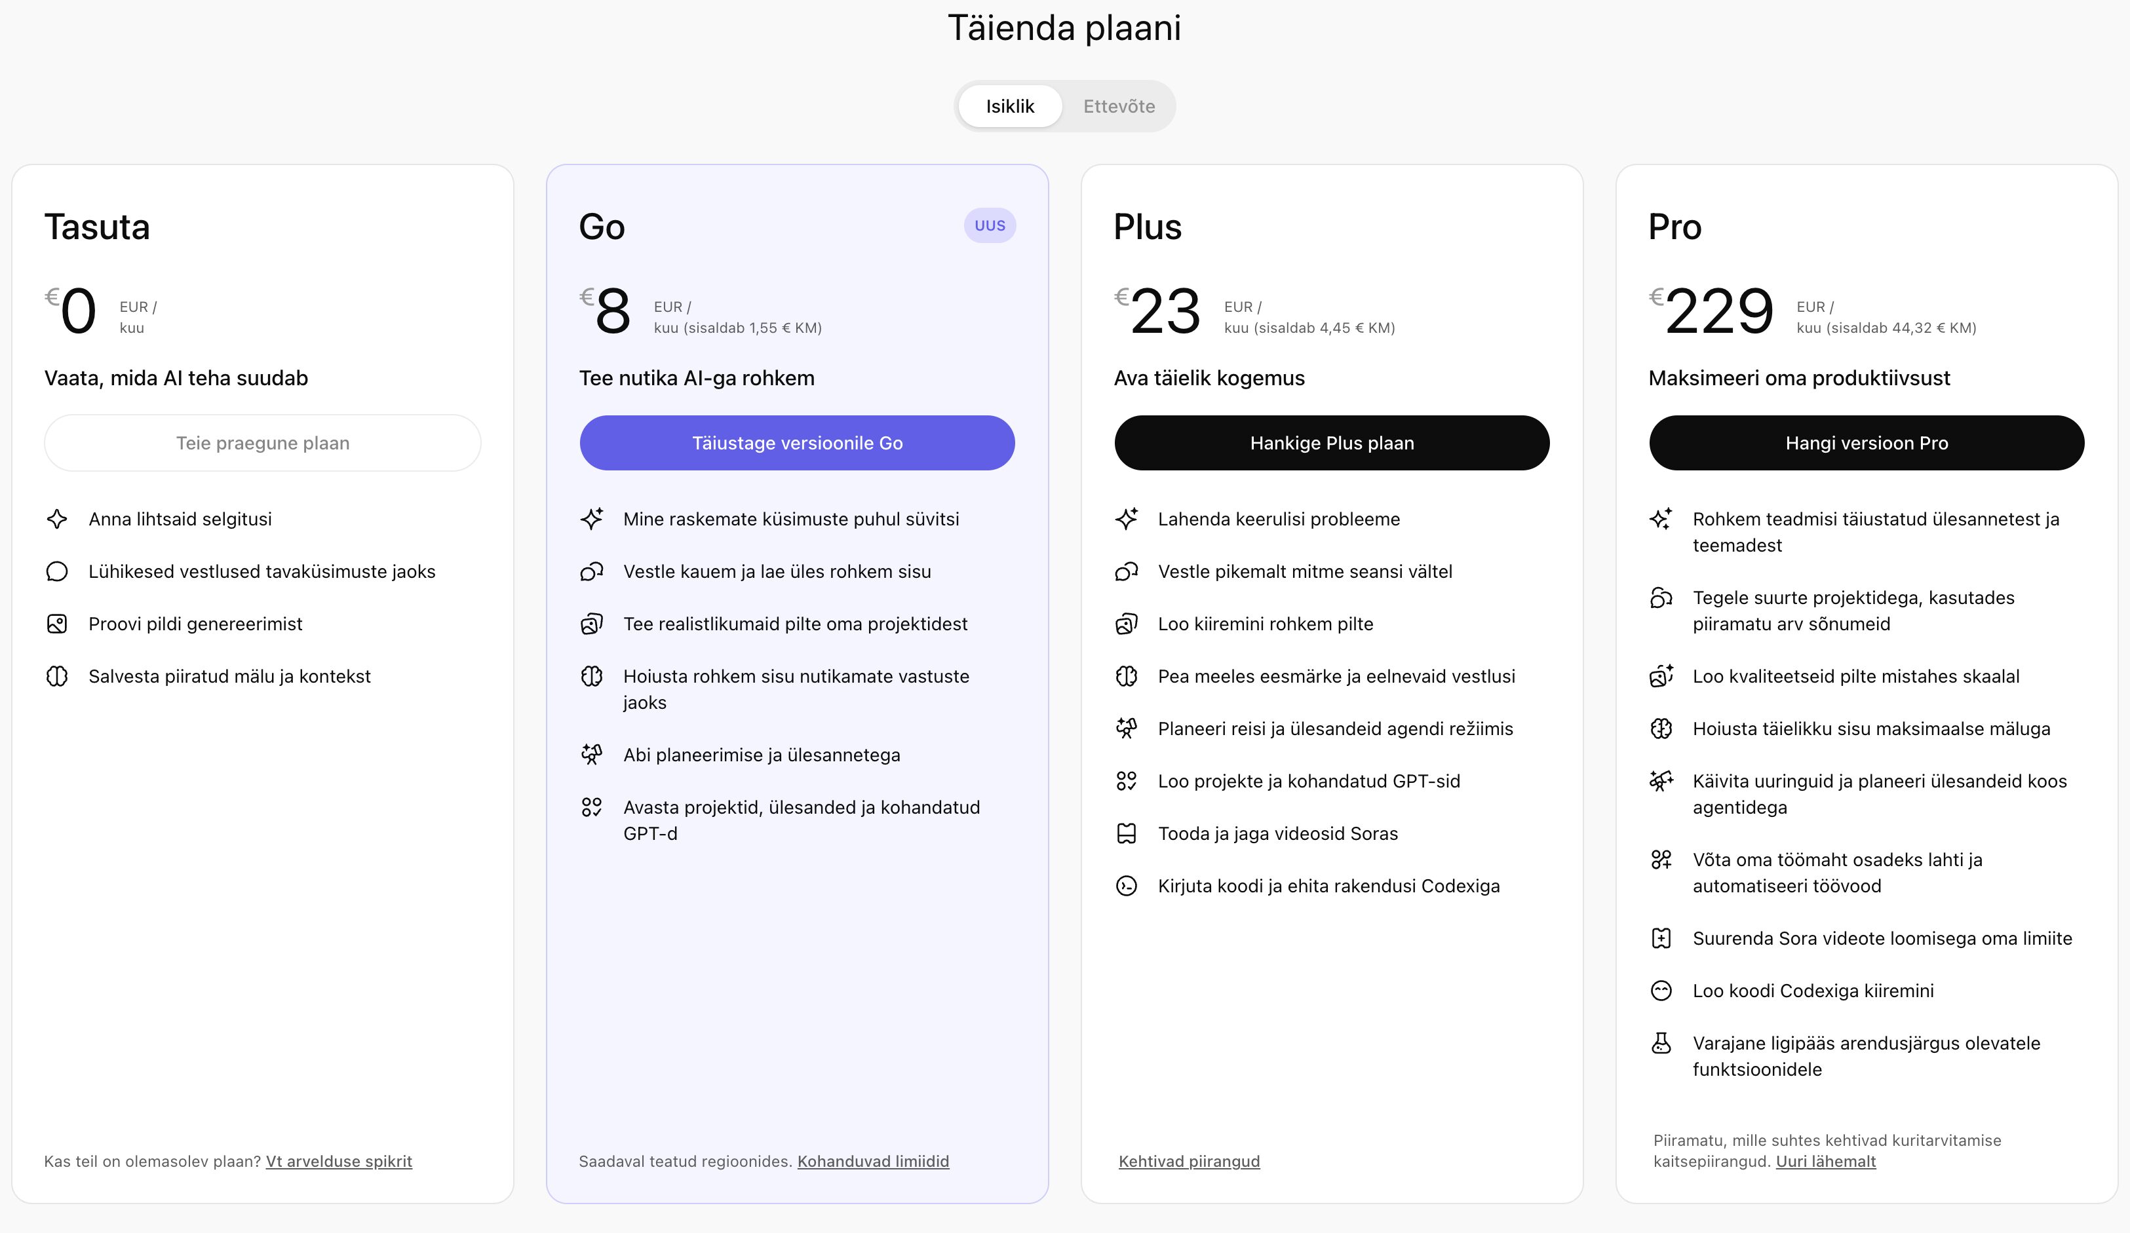The height and width of the screenshot is (1233, 2130).
Task: Click the Täiustage versioonile Go button
Action: point(797,443)
